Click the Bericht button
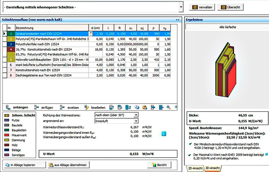Screen dimensions: 269x172 pyautogui.click(x=159, y=165)
